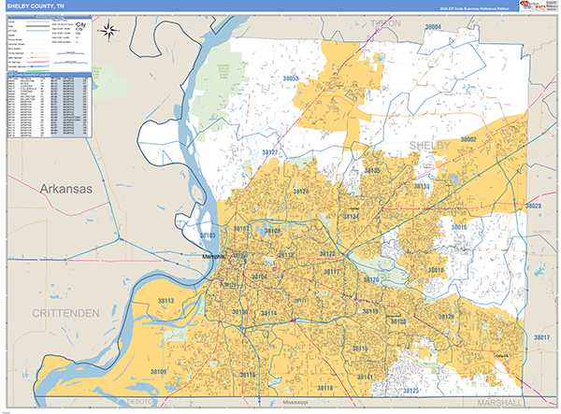Click the CRITTENDEN county label
The image size is (561, 414).
65,313
